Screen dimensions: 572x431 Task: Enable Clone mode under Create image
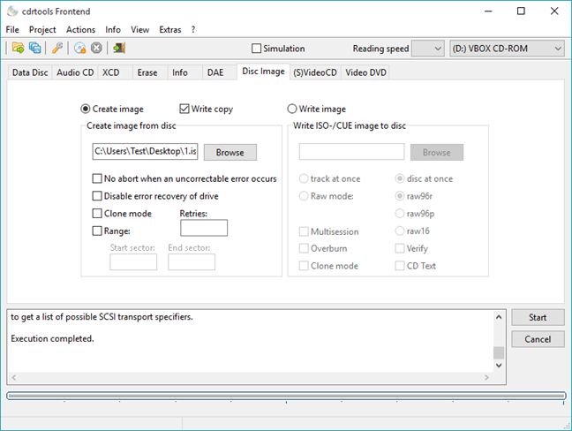tap(97, 214)
